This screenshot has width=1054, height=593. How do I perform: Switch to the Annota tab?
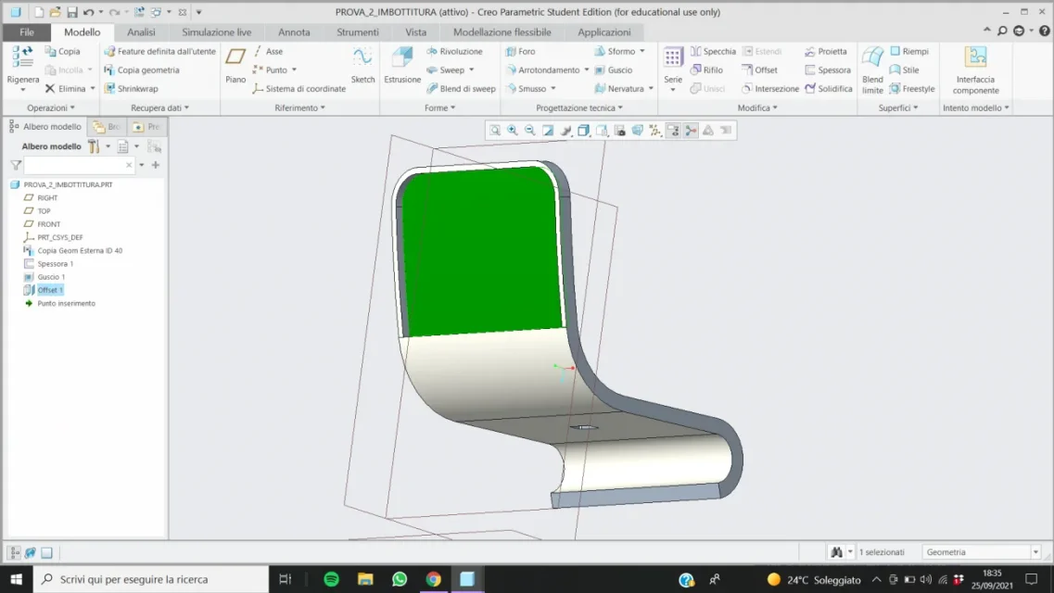pos(294,32)
